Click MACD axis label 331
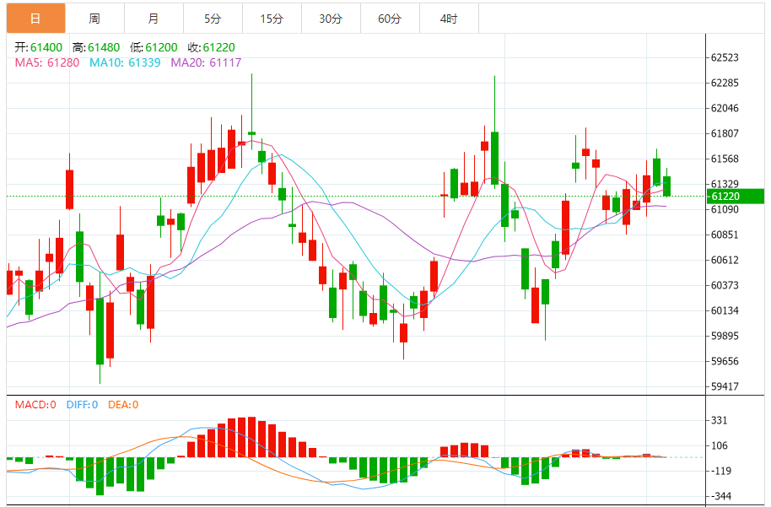Image resolution: width=771 pixels, height=507 pixels. tap(719, 420)
